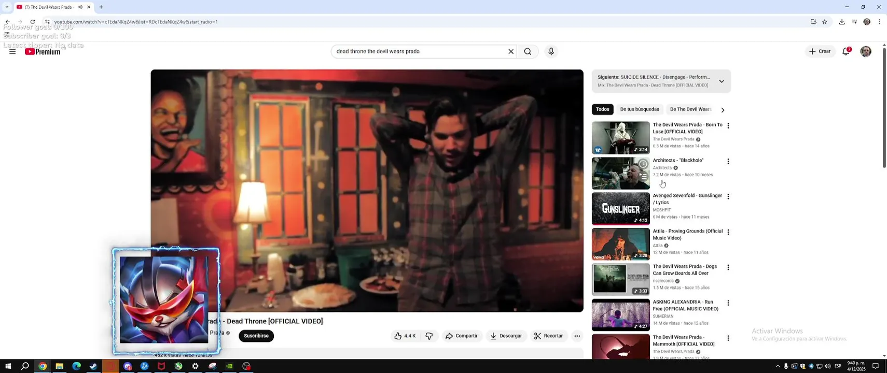Open Windows taskbar search
This screenshot has height=373, width=887.
tap(25, 366)
